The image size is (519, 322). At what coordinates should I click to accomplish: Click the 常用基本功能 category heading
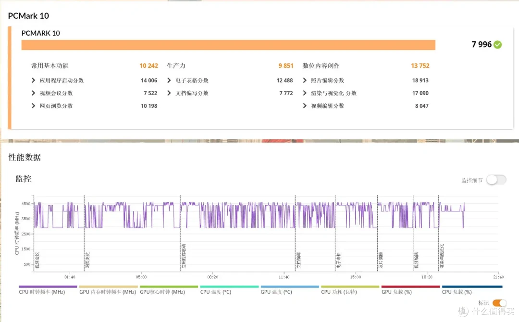tap(49, 66)
